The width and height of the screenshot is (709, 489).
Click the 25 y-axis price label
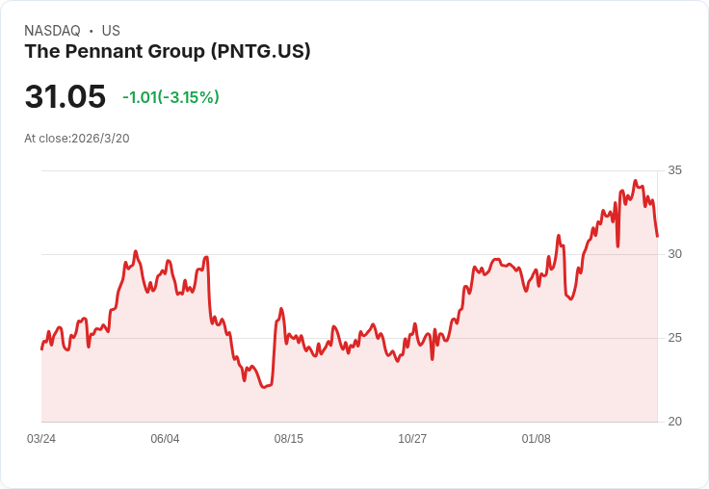click(675, 338)
